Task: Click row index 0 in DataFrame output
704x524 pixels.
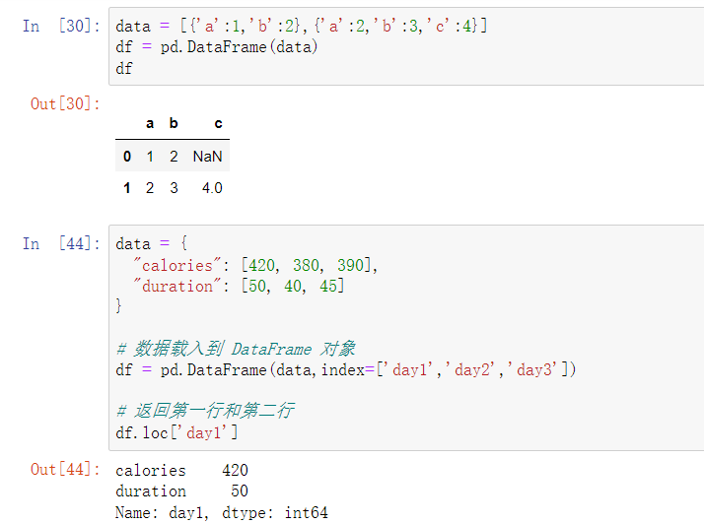Action: click(127, 157)
